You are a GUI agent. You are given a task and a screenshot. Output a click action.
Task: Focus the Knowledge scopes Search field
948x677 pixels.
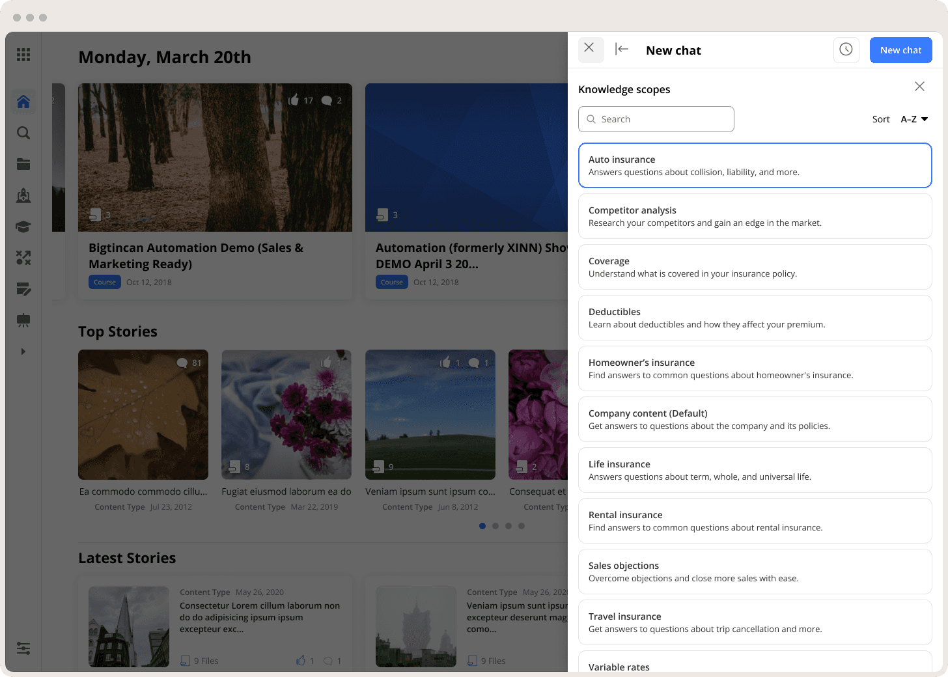point(656,119)
